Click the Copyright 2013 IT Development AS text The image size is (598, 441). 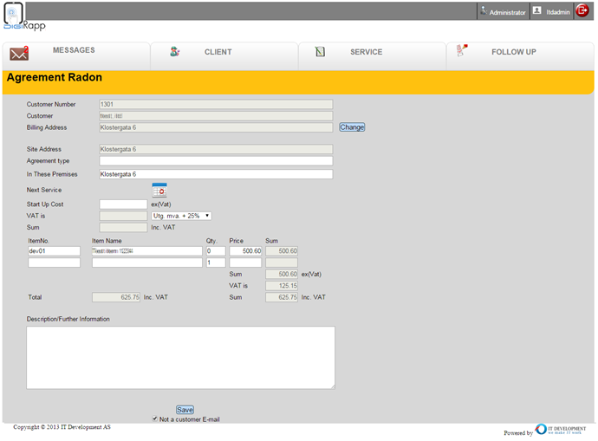tap(62, 427)
